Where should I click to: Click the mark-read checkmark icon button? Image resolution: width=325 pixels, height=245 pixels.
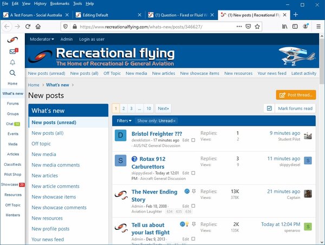coord(269,108)
